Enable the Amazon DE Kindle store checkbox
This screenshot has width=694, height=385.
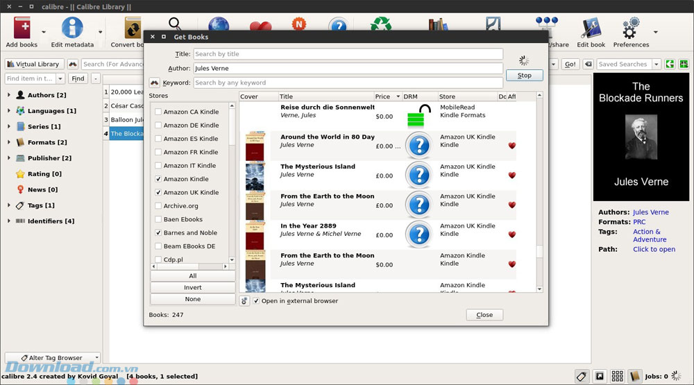tap(158, 126)
